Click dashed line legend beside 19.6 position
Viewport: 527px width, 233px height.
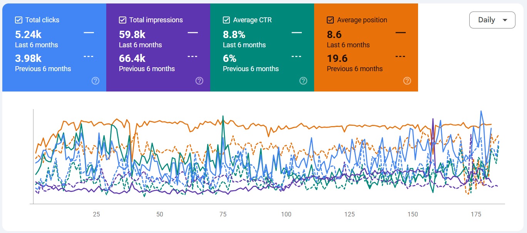pos(400,57)
